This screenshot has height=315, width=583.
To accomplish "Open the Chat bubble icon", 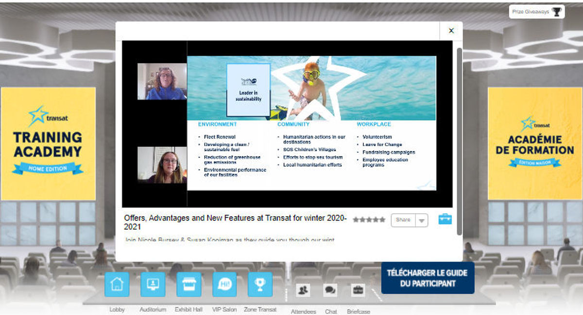I will pyautogui.click(x=331, y=289).
